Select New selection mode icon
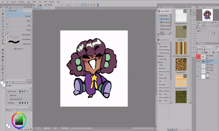The width and height of the screenshot is (219, 131). tap(20, 91)
